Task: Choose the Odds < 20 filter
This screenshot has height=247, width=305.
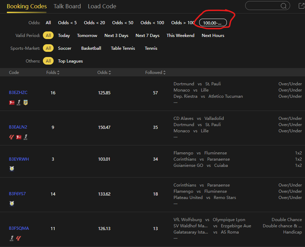Action: [94, 23]
